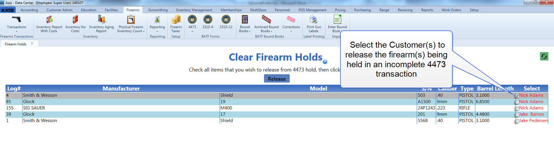Switch to the Inventory Management tab
This screenshot has height=145, width=554.
point(194,10)
